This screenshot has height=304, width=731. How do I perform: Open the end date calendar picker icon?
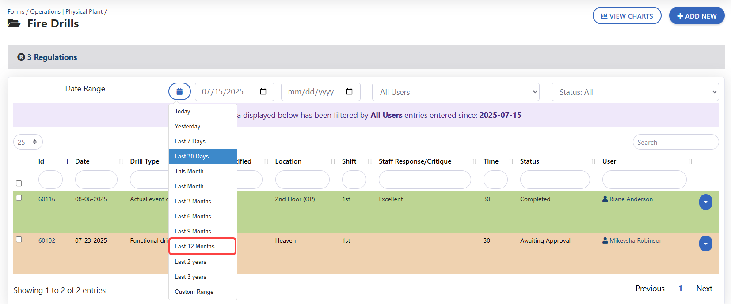(350, 92)
